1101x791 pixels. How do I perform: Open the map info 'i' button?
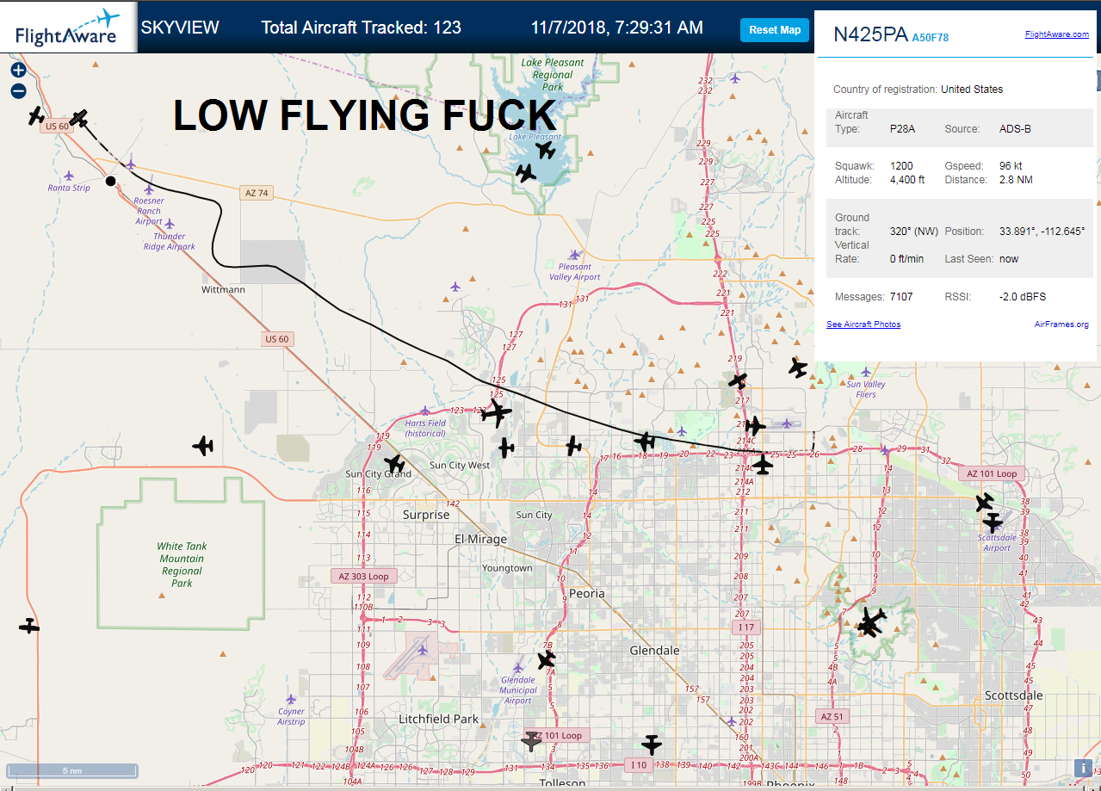pos(1082,768)
